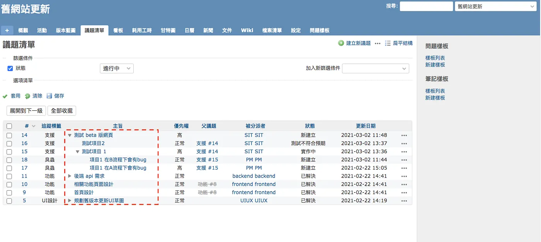This screenshot has width=541, height=242.
Task: Check the box for issue 15
Action: (9, 152)
